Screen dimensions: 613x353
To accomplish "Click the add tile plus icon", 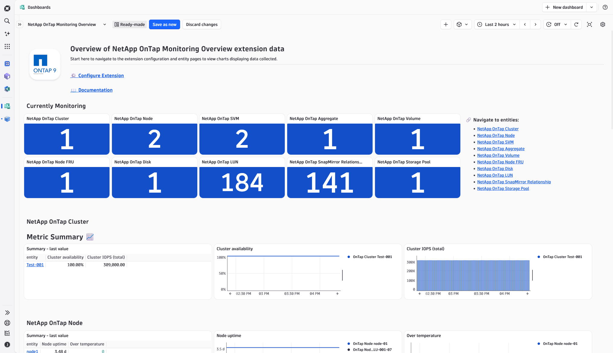I will point(446,24).
